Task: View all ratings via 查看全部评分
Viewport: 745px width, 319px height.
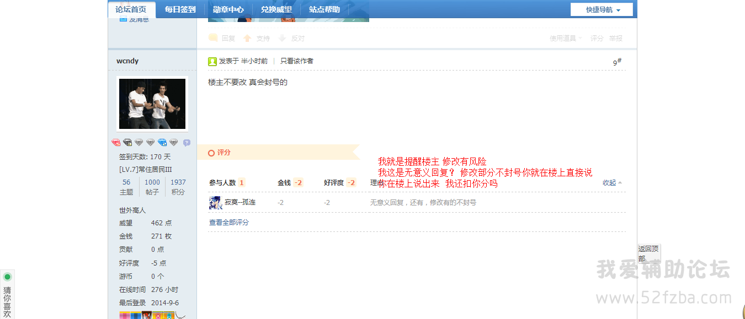Action: [x=229, y=223]
